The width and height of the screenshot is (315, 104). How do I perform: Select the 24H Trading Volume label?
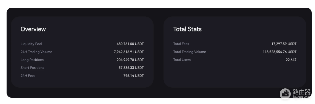36,52
